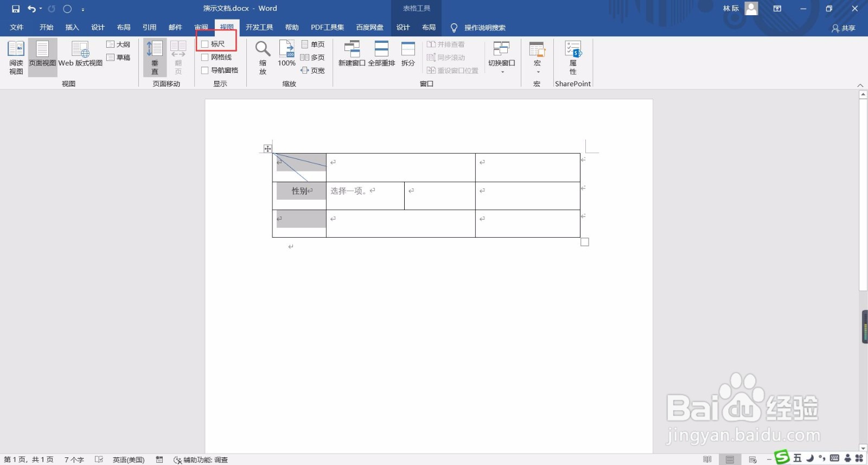Screen dimensions: 868x465
Task: Select Page Layout view (页面视图)
Action: click(x=42, y=58)
